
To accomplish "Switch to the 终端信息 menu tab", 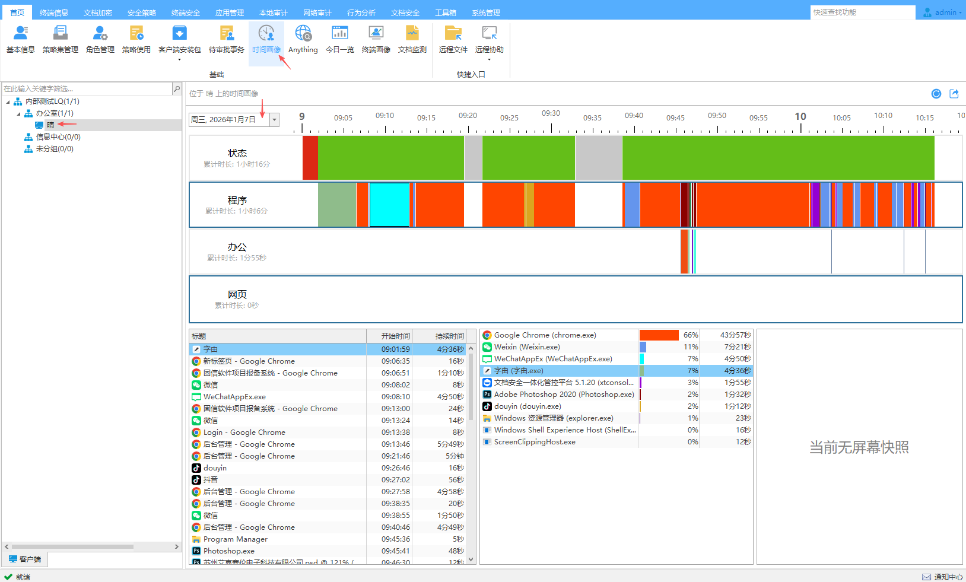I will pos(53,12).
